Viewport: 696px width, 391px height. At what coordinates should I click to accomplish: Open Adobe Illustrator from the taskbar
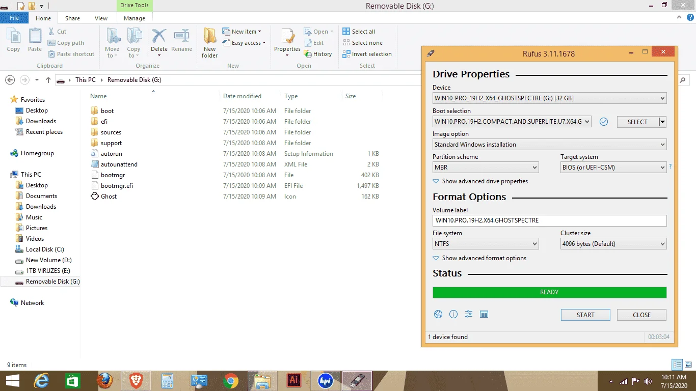tap(293, 381)
